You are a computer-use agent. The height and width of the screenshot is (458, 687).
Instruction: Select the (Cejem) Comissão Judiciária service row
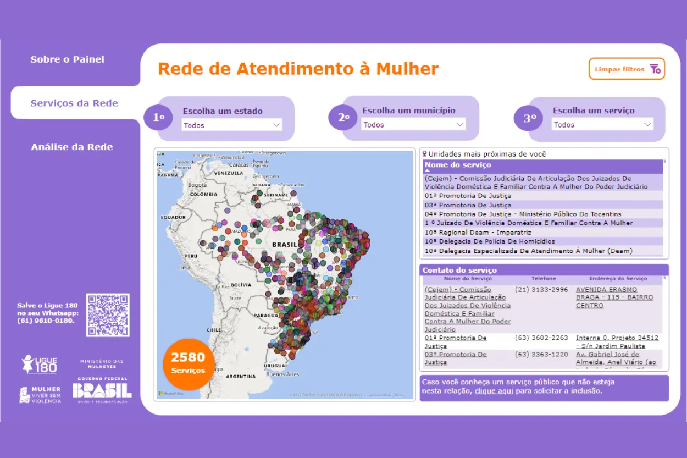tap(543, 183)
